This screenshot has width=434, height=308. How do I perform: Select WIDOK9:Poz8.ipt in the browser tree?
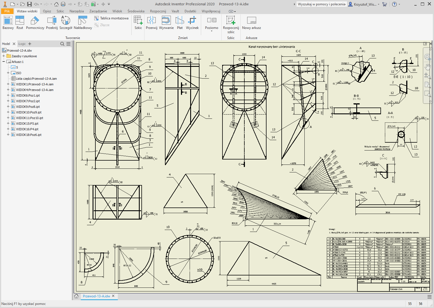(28, 107)
